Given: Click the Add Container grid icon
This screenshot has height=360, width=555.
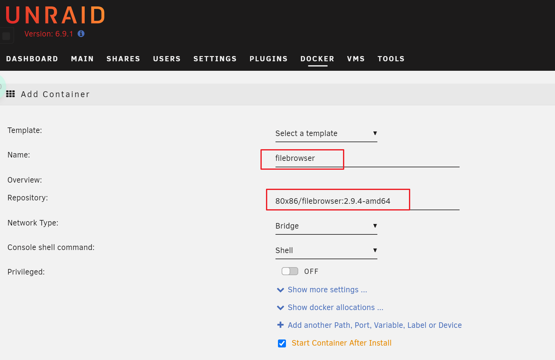Looking at the screenshot, I should [10, 94].
